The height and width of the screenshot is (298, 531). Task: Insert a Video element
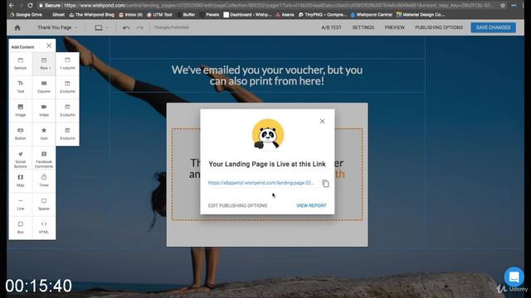[x=44, y=110]
